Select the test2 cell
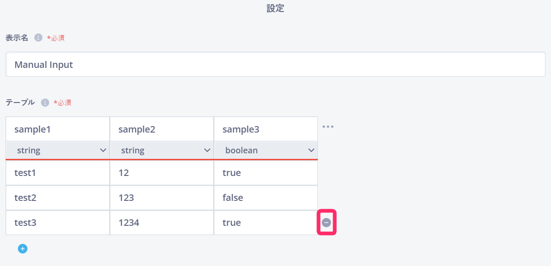Viewport: 551px width, 266px height. pyautogui.click(x=58, y=198)
